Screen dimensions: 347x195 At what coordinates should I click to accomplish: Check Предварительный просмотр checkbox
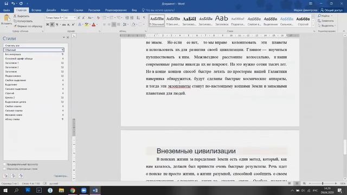[x=5, y=164]
